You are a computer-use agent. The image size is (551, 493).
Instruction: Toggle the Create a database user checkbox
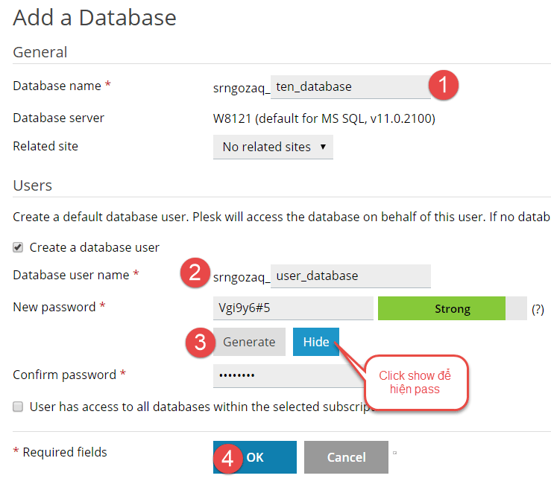(18, 247)
